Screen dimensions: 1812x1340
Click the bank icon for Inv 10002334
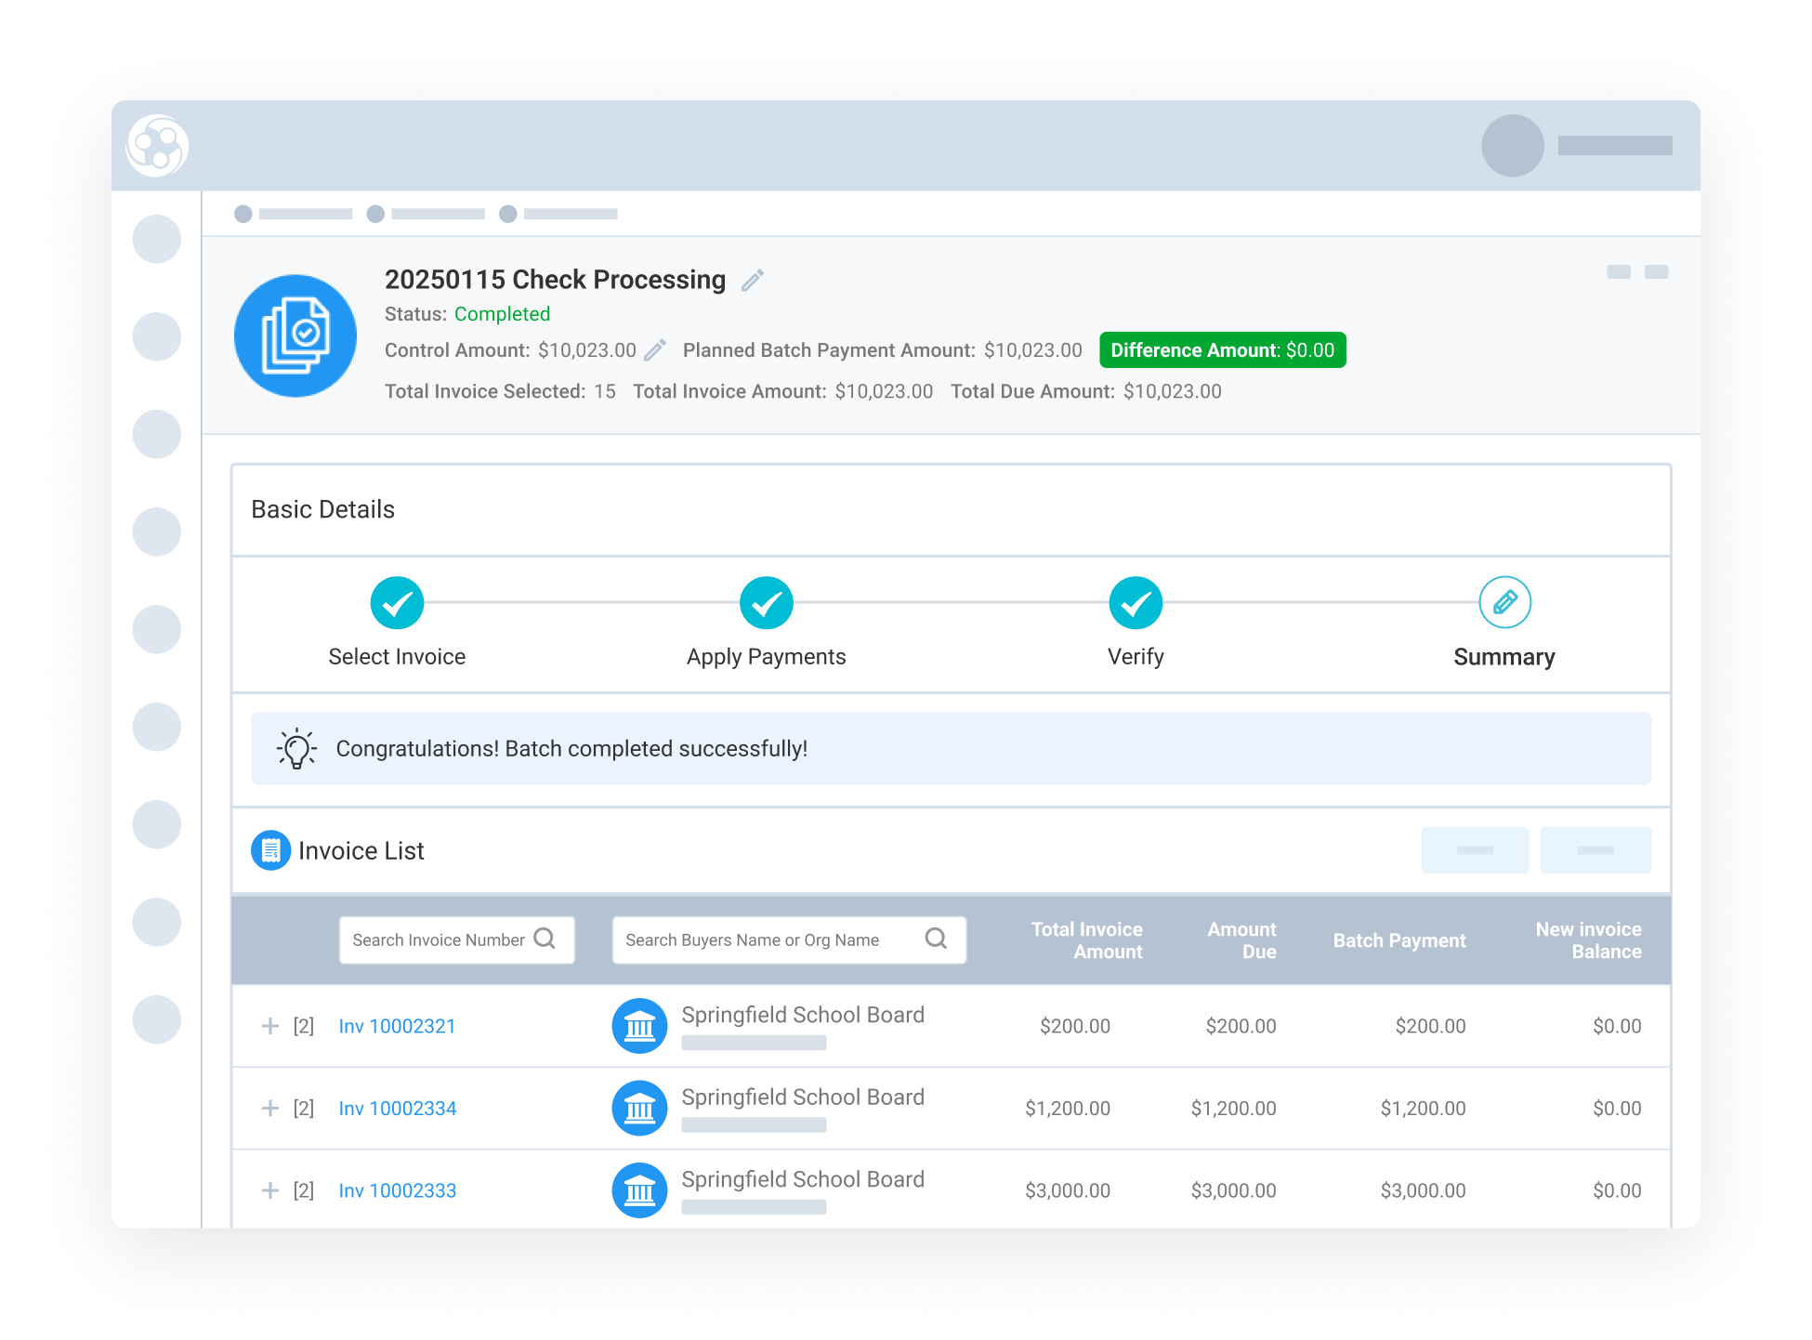(x=639, y=1108)
